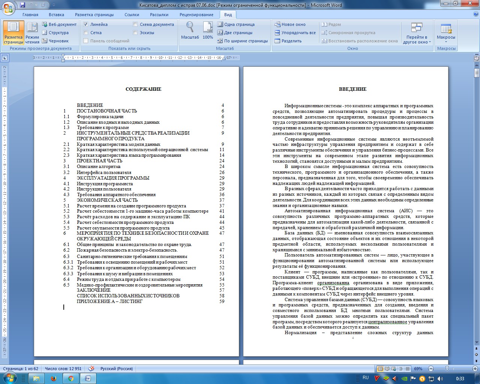Click the zoom slider handle

click(x=447, y=369)
